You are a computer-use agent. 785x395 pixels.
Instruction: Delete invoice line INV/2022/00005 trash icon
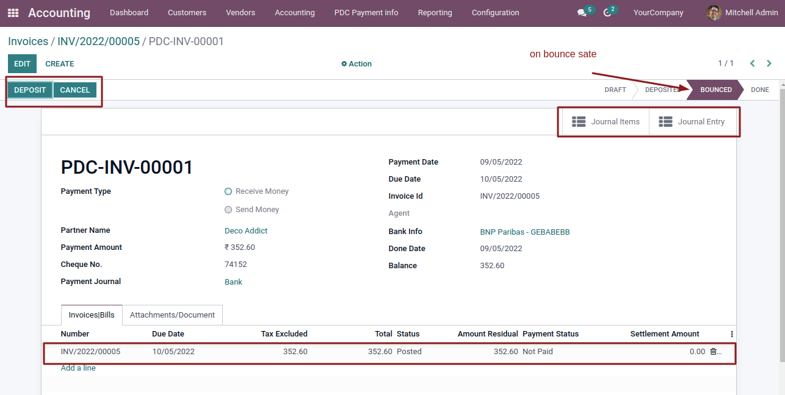(x=713, y=352)
